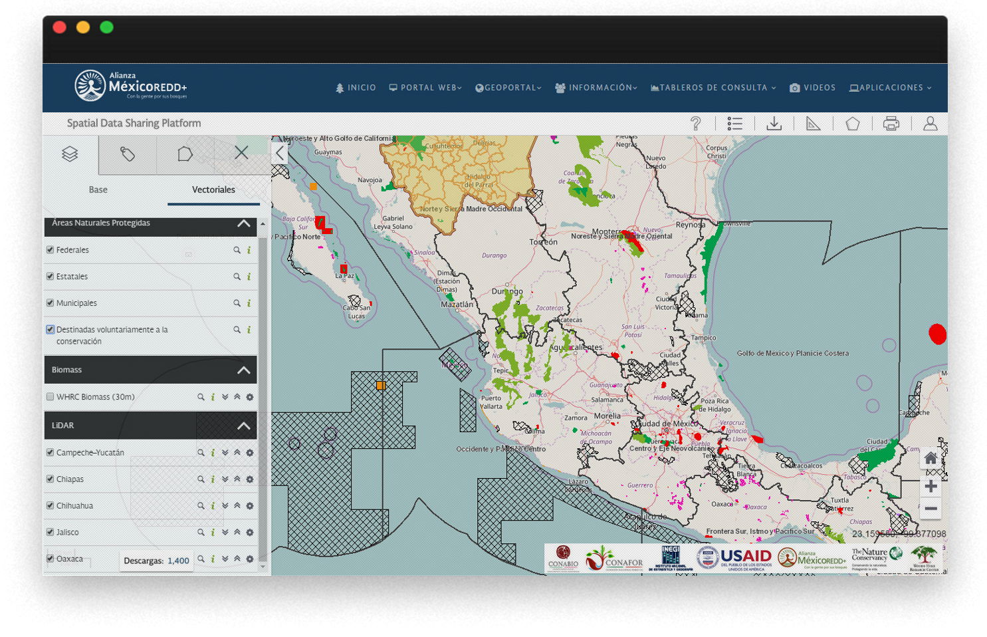Switch to the Base tab
987x637 pixels.
(98, 190)
